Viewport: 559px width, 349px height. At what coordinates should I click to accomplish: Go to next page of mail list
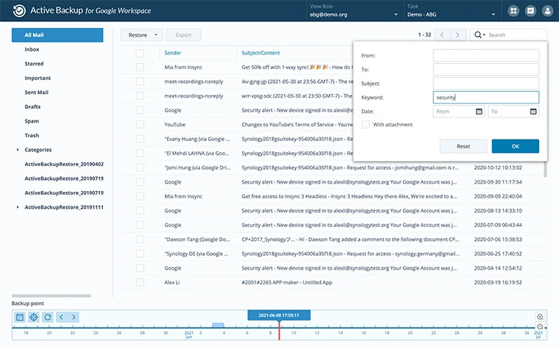pos(459,35)
